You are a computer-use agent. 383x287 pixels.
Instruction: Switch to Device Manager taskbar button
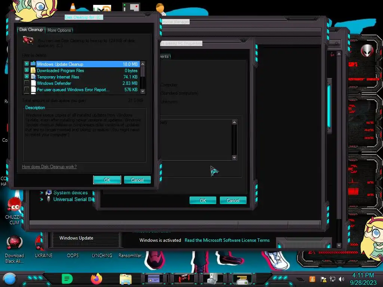212,278
